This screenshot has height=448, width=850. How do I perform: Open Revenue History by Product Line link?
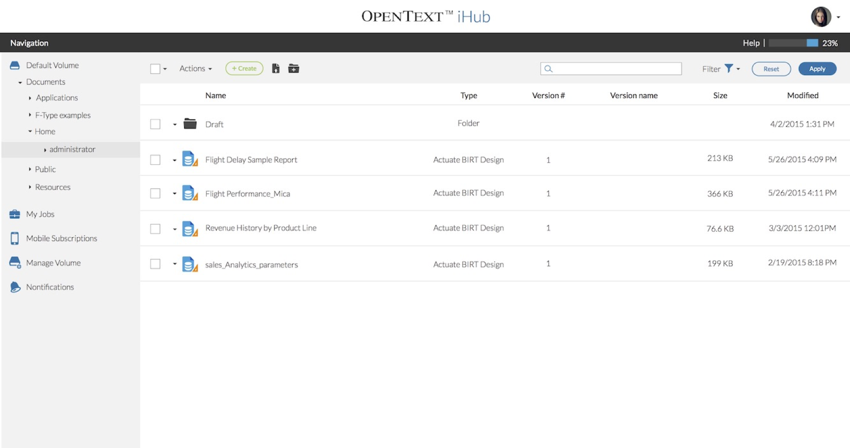261,228
